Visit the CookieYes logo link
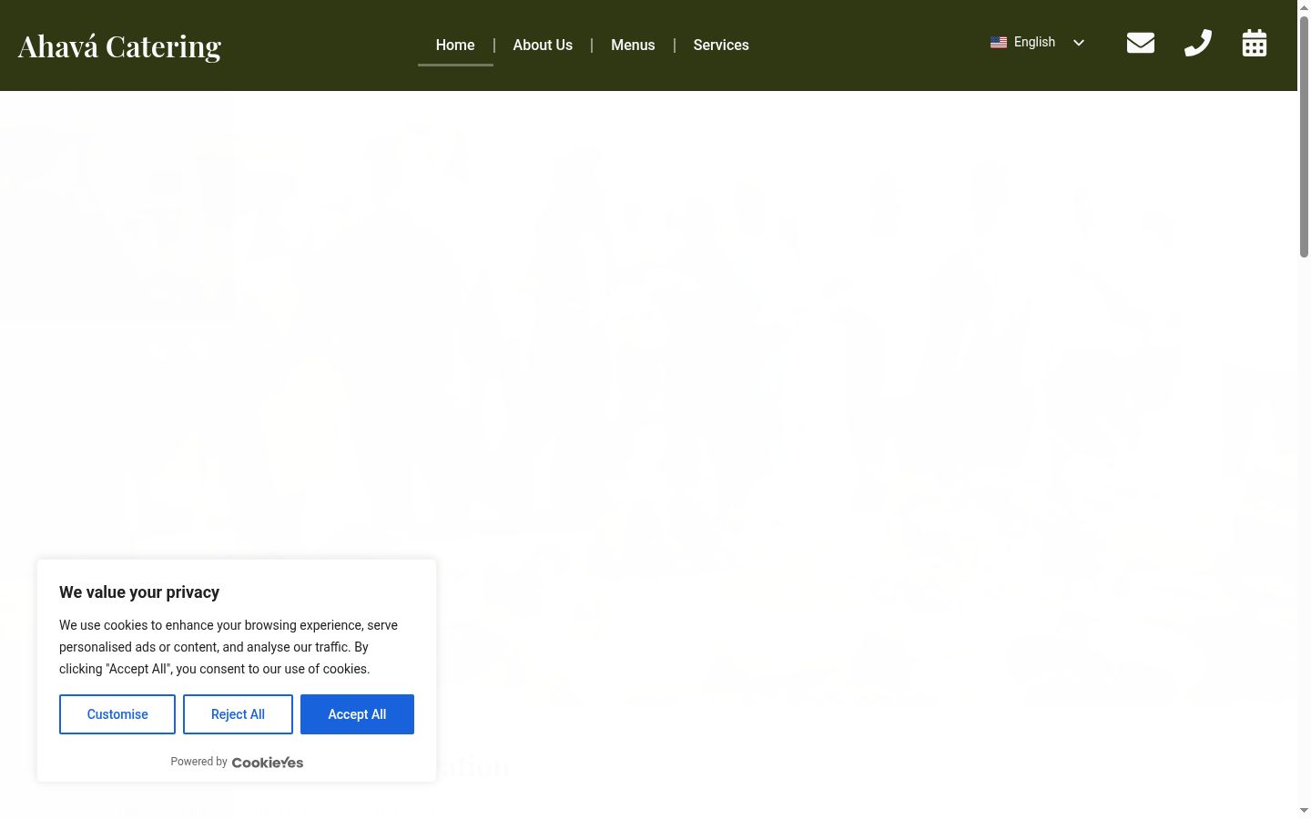Viewport: 1311px width, 819px height. [268, 763]
